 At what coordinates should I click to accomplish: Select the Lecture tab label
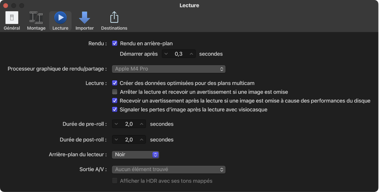(x=60, y=28)
